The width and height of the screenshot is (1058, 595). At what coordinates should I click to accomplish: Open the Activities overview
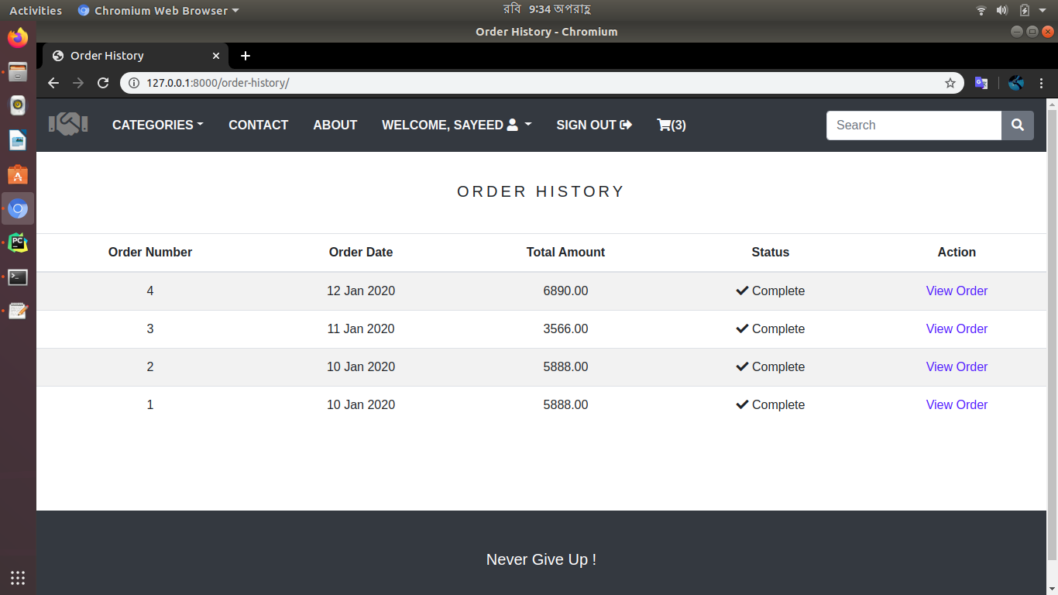click(36, 11)
